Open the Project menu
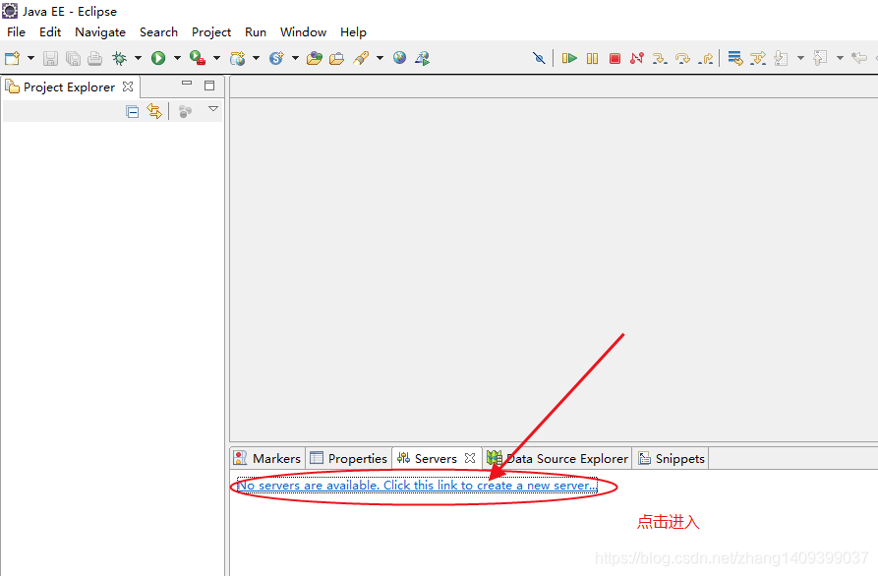 coord(211,31)
